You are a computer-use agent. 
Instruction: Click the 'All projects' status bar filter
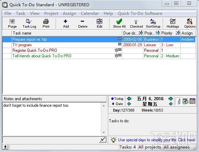pos(150,147)
